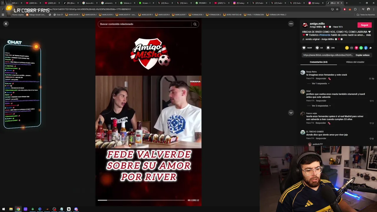Expand caption with 'más'
This screenshot has width=377, height=212.
[x=368, y=35]
